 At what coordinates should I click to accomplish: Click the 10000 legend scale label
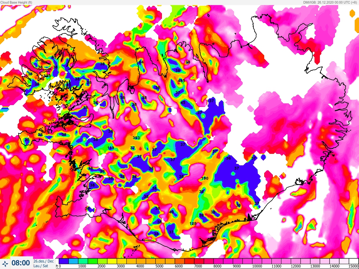coord(257,266)
